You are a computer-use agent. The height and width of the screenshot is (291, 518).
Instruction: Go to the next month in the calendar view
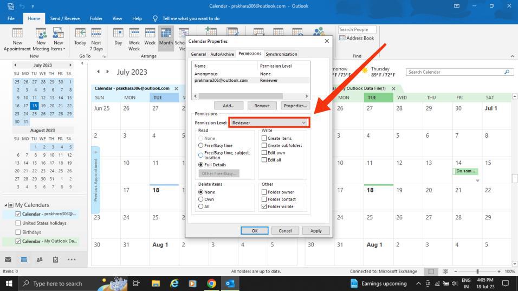tap(107, 72)
